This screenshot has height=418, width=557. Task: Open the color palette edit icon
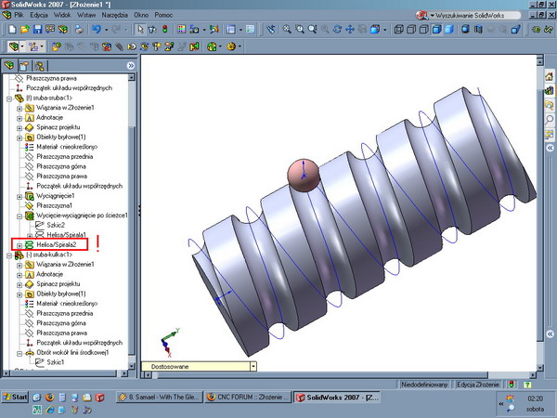[x=182, y=29]
